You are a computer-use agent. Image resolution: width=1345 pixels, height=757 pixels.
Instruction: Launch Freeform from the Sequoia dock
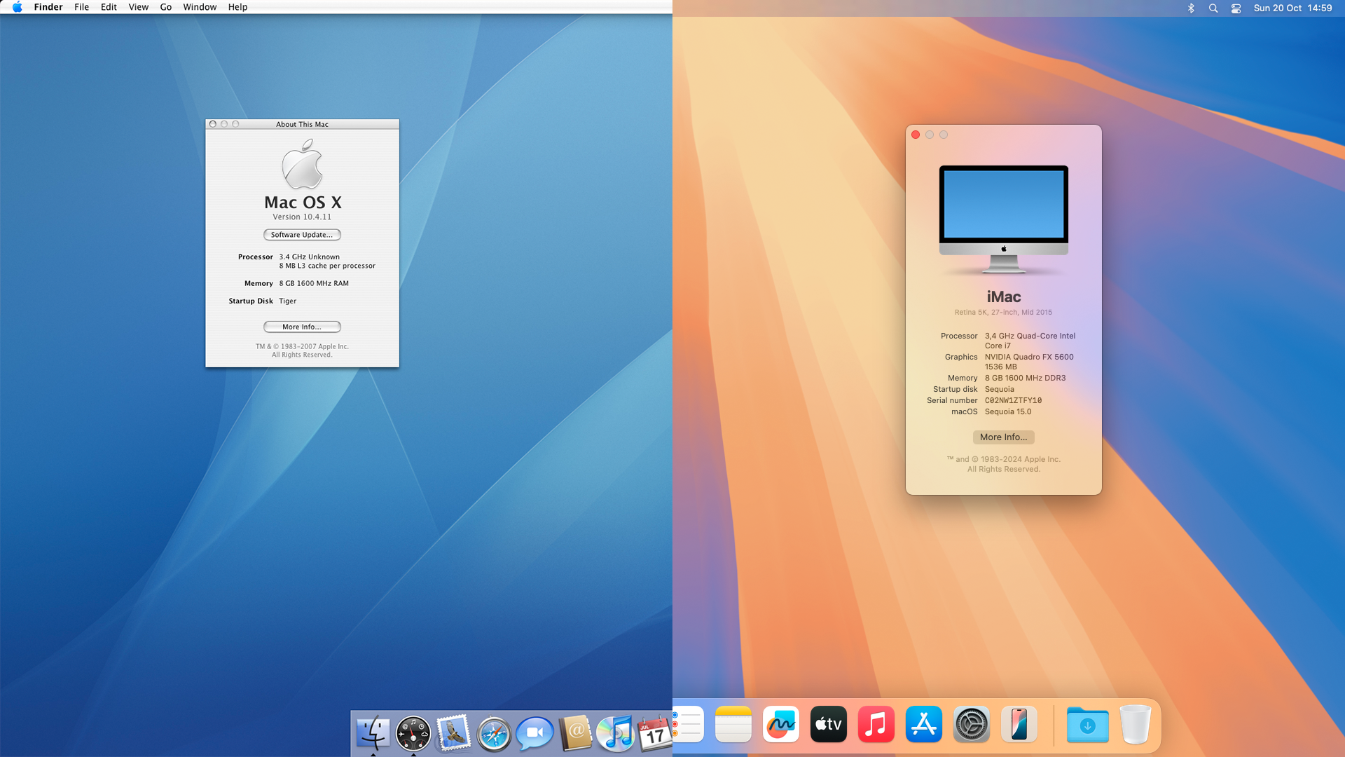pyautogui.click(x=781, y=724)
